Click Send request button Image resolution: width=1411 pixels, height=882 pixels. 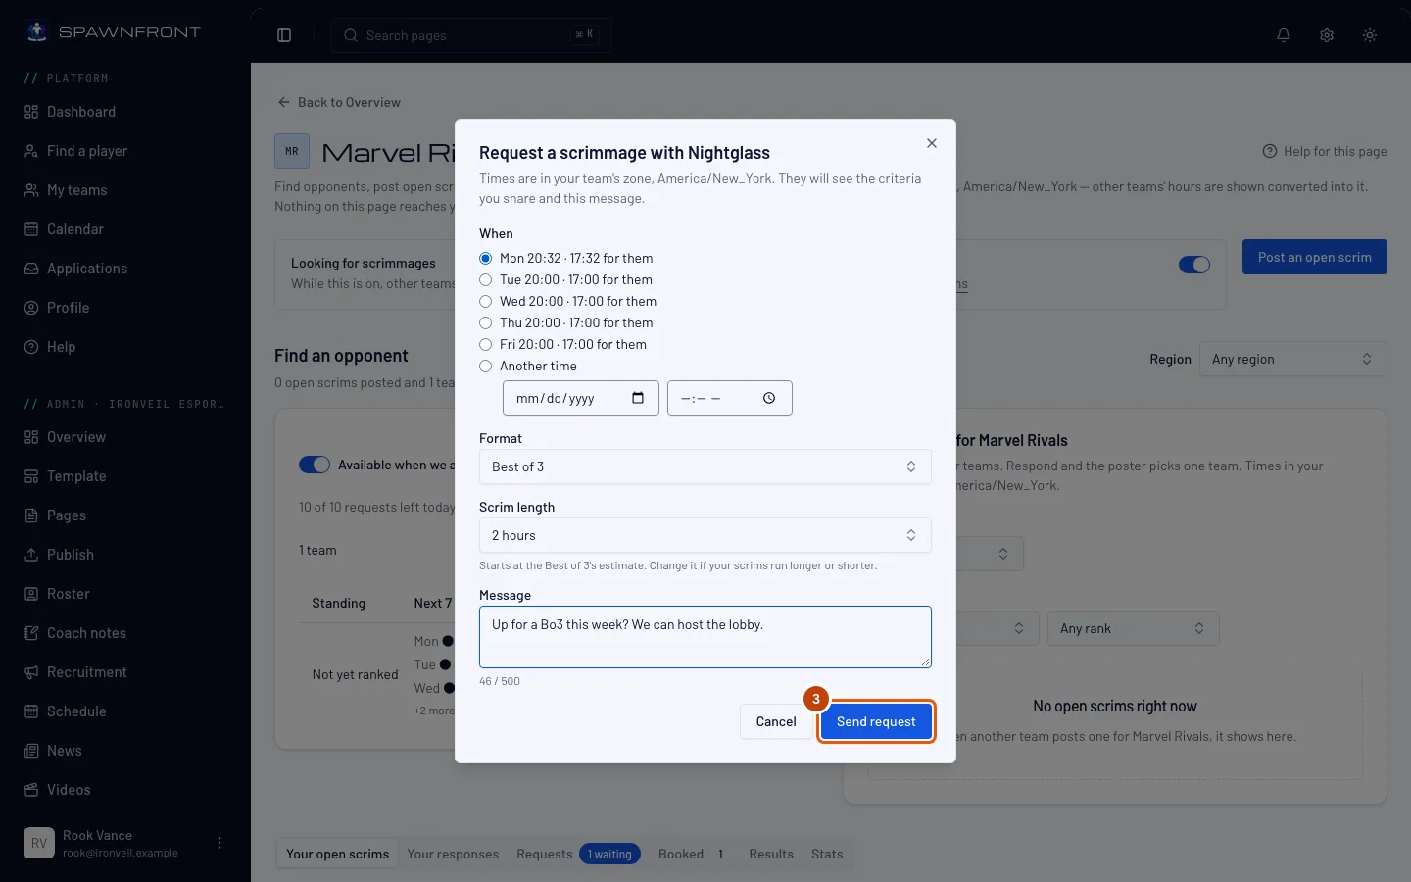pos(876,722)
